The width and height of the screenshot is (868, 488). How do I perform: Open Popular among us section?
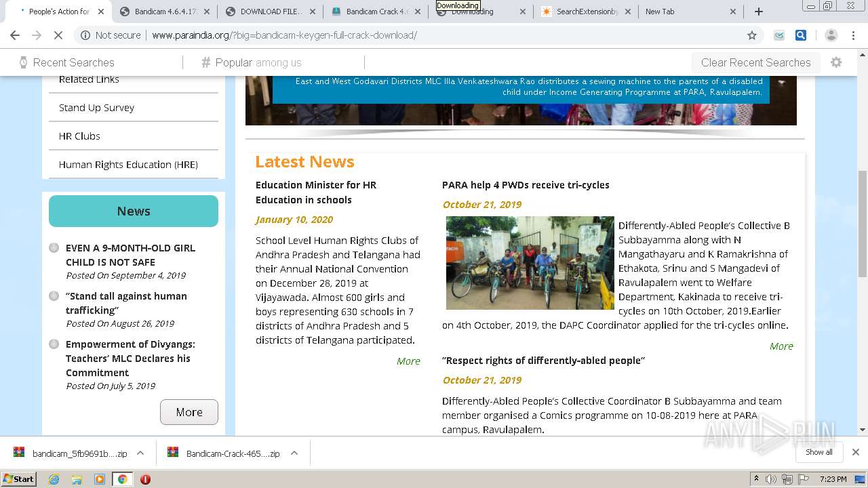pos(252,62)
